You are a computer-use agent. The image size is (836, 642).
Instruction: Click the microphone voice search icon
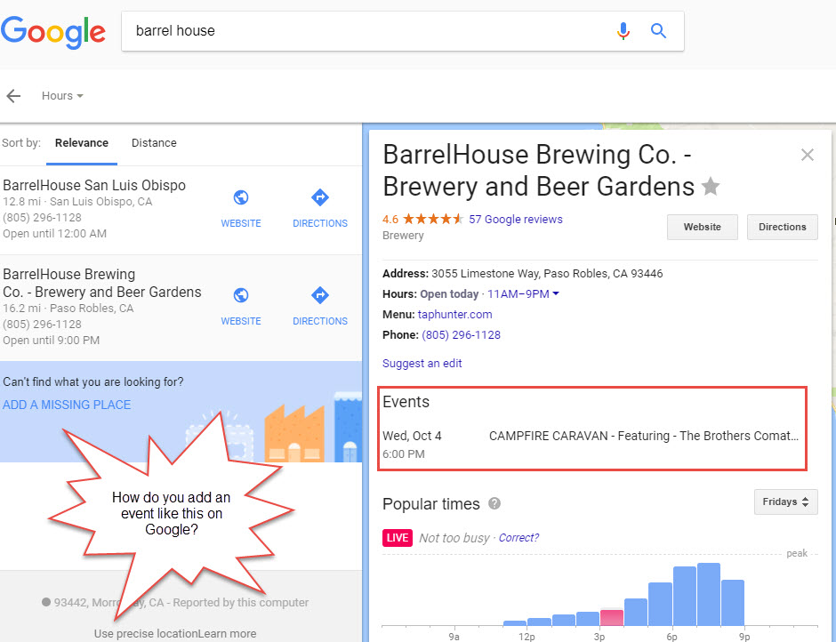(x=623, y=31)
